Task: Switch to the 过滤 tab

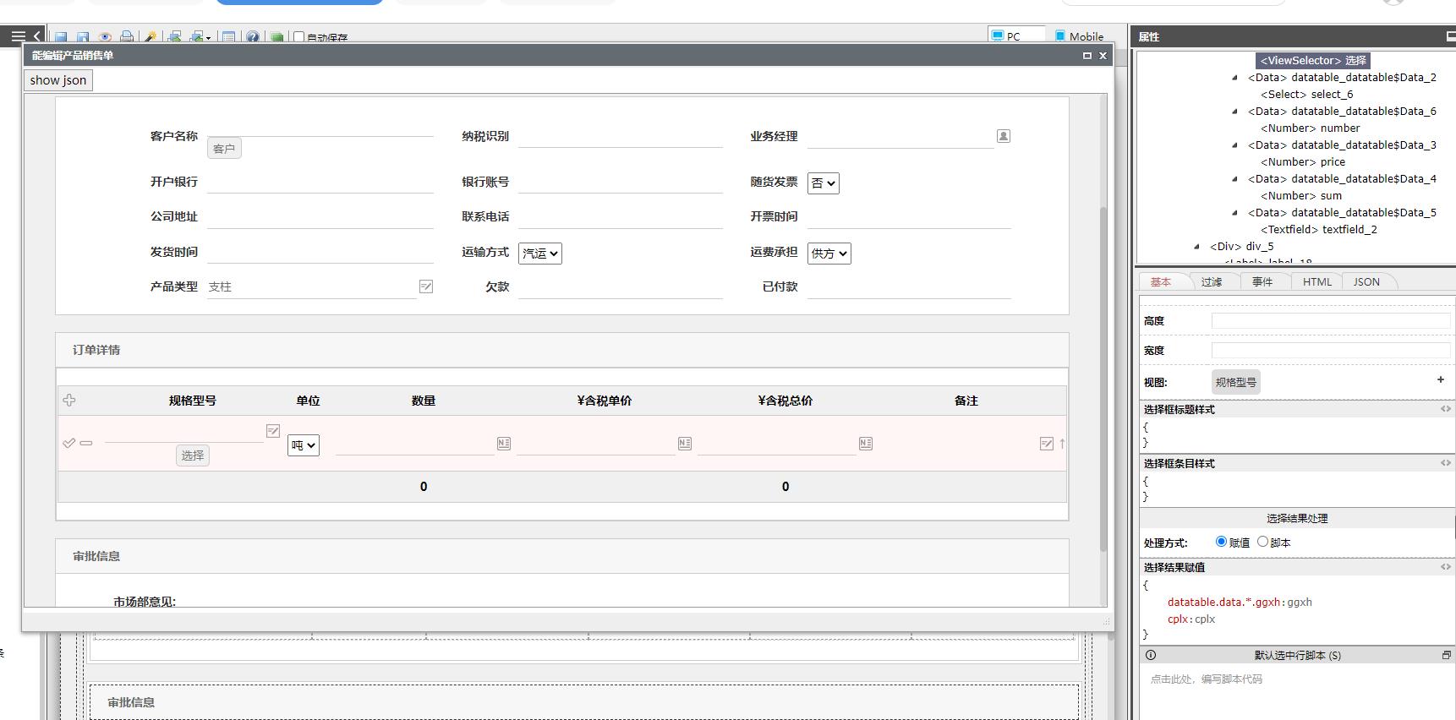Action: pyautogui.click(x=1212, y=282)
